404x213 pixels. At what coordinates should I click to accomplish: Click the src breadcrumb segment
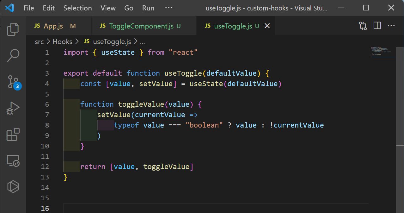click(x=39, y=41)
